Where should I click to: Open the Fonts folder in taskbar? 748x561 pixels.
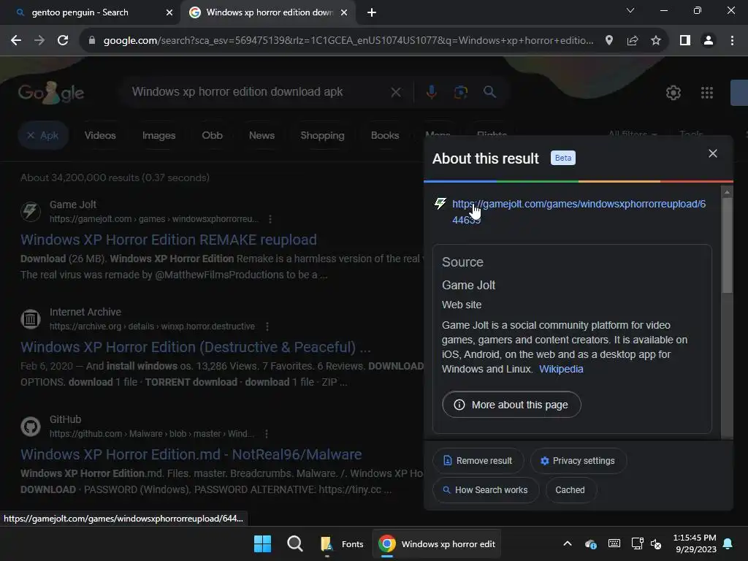(342, 543)
